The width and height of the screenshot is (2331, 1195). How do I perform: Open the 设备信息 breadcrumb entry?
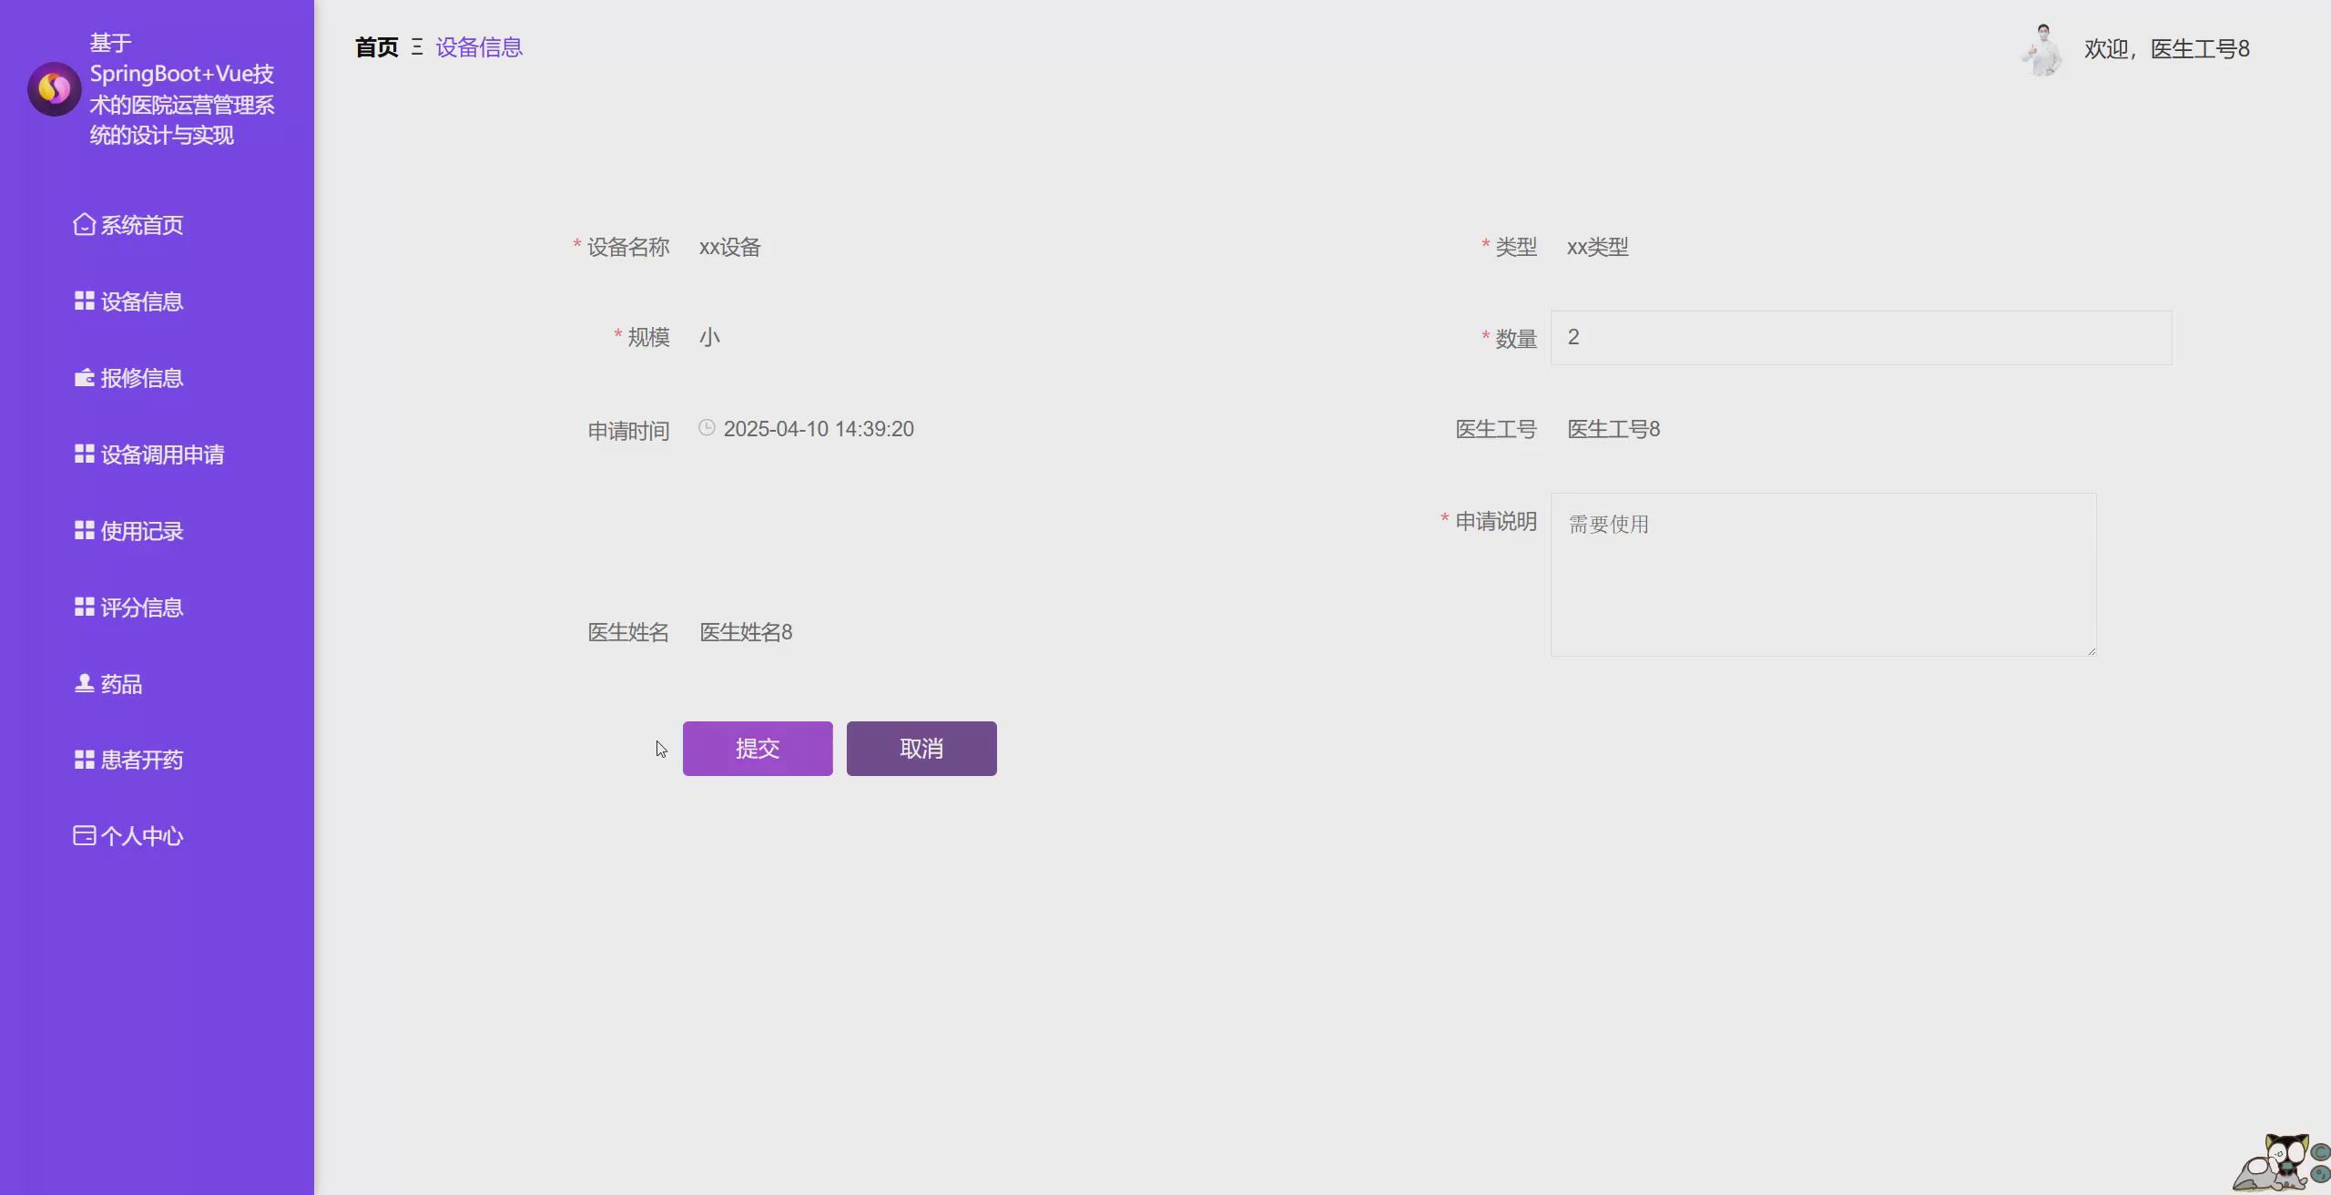[479, 46]
